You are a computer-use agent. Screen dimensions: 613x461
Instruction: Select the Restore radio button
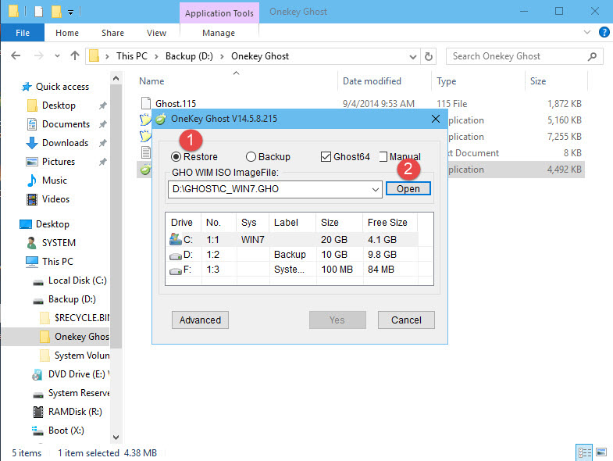(x=176, y=157)
